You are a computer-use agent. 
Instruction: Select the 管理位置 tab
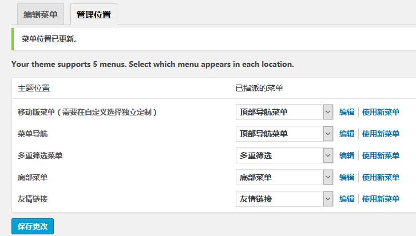[x=94, y=15]
